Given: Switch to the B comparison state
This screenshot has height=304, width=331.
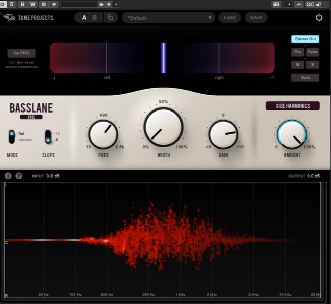Looking at the screenshot, I should click(94, 17).
